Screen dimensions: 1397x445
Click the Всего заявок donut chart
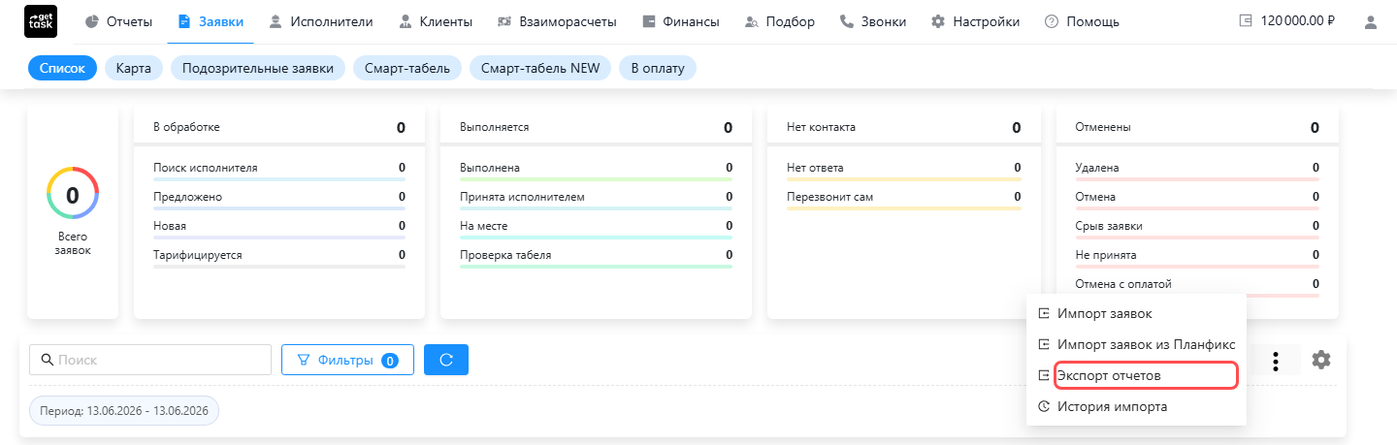click(73, 195)
